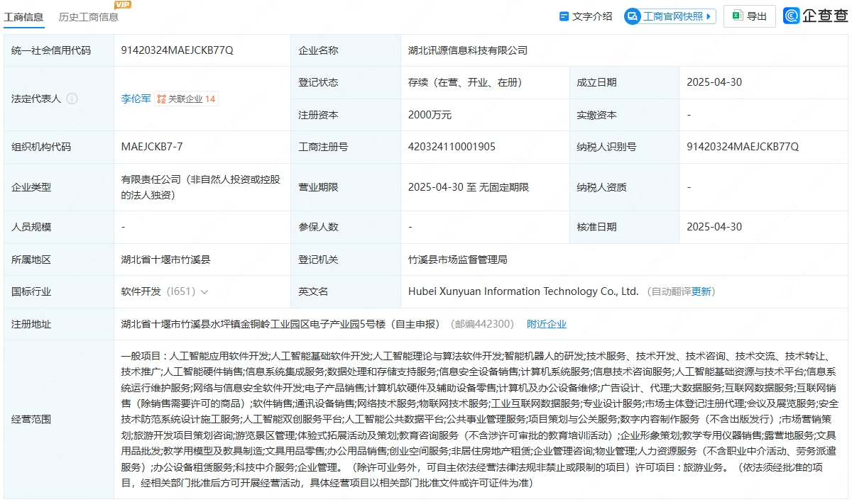This screenshot has width=852, height=502.
Task: Click the 导出 export button
Action: tap(749, 16)
